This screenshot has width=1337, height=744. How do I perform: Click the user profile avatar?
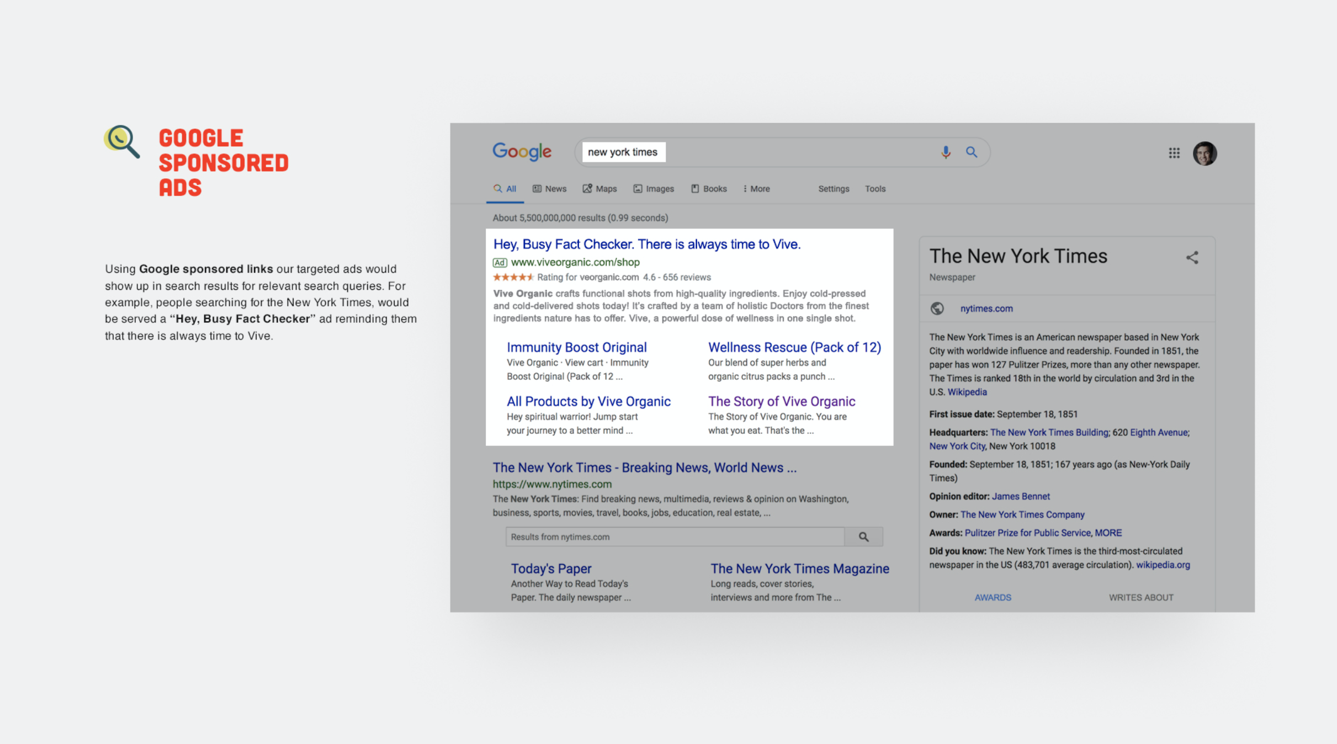1205,153
